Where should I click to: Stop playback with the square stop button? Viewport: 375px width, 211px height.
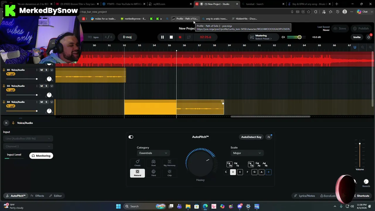(x=171, y=37)
